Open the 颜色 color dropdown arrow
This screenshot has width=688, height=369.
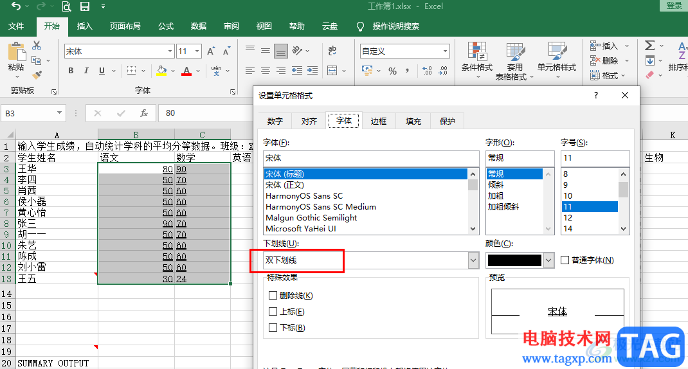point(548,260)
